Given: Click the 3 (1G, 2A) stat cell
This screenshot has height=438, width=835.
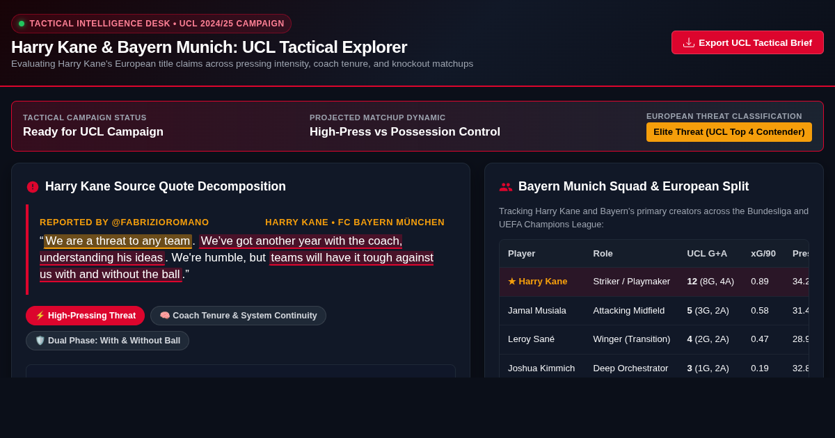Looking at the screenshot, I should point(708,368).
